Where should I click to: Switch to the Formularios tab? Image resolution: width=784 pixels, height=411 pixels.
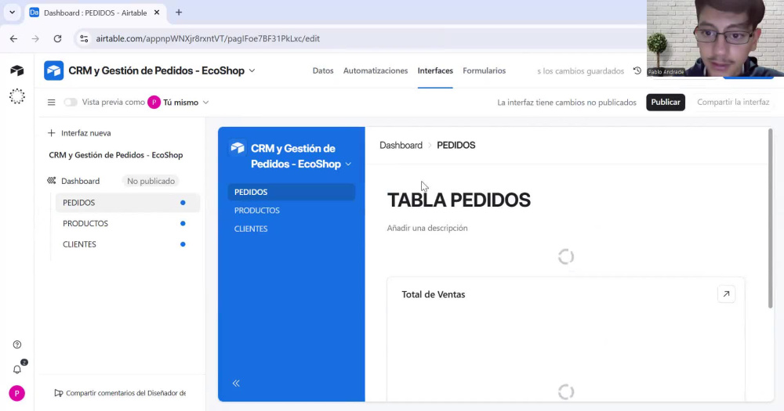(484, 71)
